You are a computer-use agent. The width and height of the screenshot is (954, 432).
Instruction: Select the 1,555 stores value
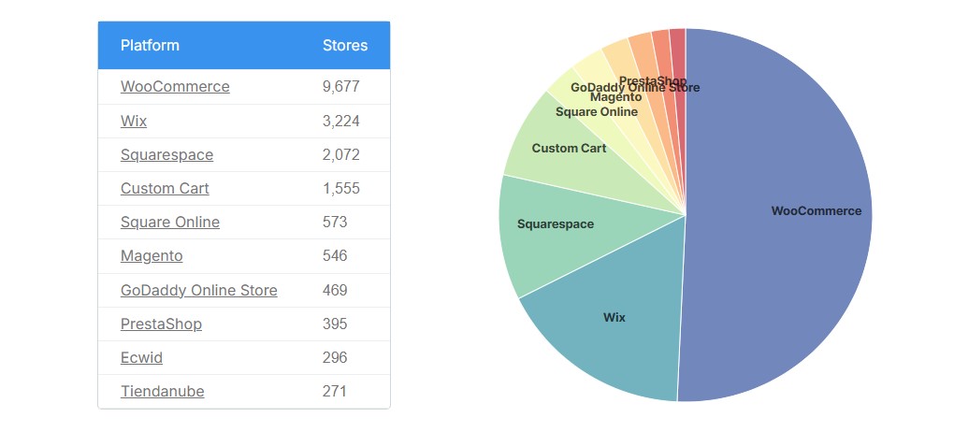click(x=340, y=188)
